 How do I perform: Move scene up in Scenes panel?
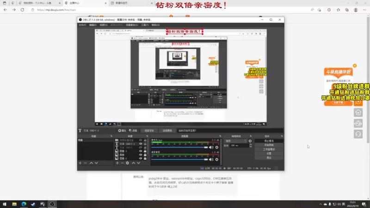tap(91, 163)
